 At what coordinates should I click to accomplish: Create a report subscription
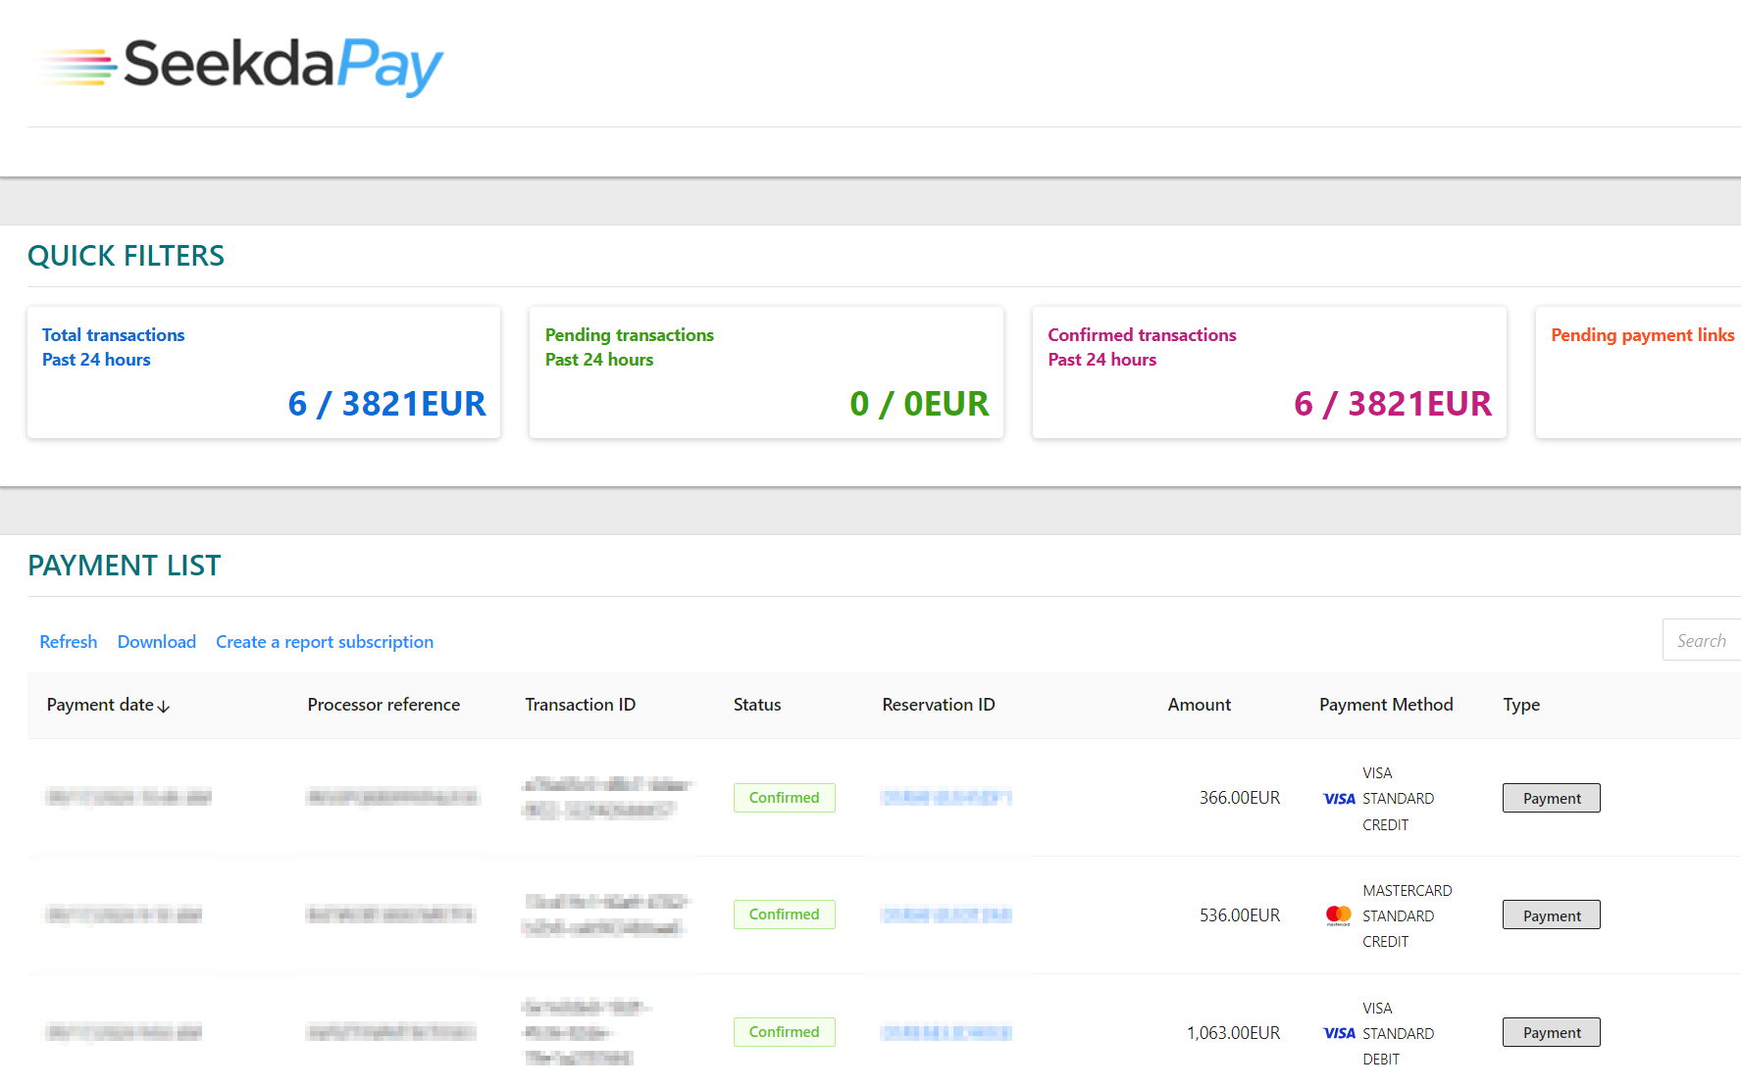325,642
